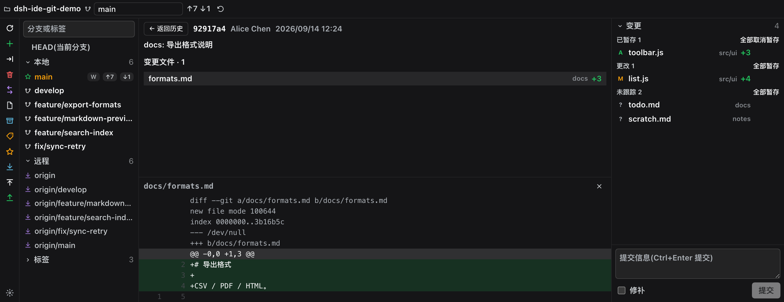This screenshot has width=784, height=302.
Task: Click the green star beside main branch
Action: pos(28,77)
